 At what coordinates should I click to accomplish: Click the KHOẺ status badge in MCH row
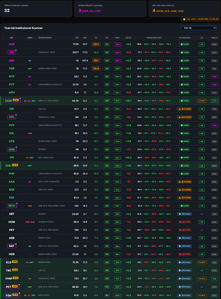(184, 206)
